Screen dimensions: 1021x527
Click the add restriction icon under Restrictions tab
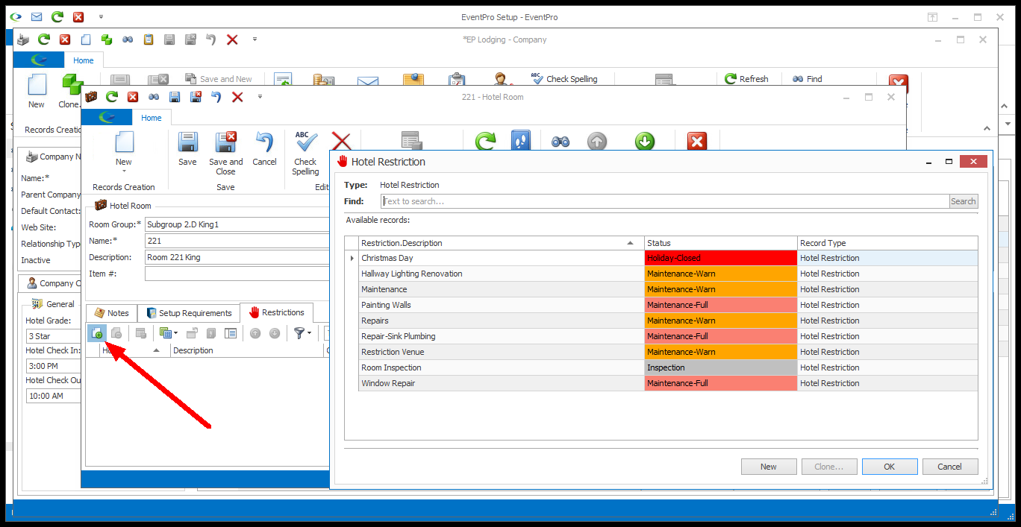96,333
